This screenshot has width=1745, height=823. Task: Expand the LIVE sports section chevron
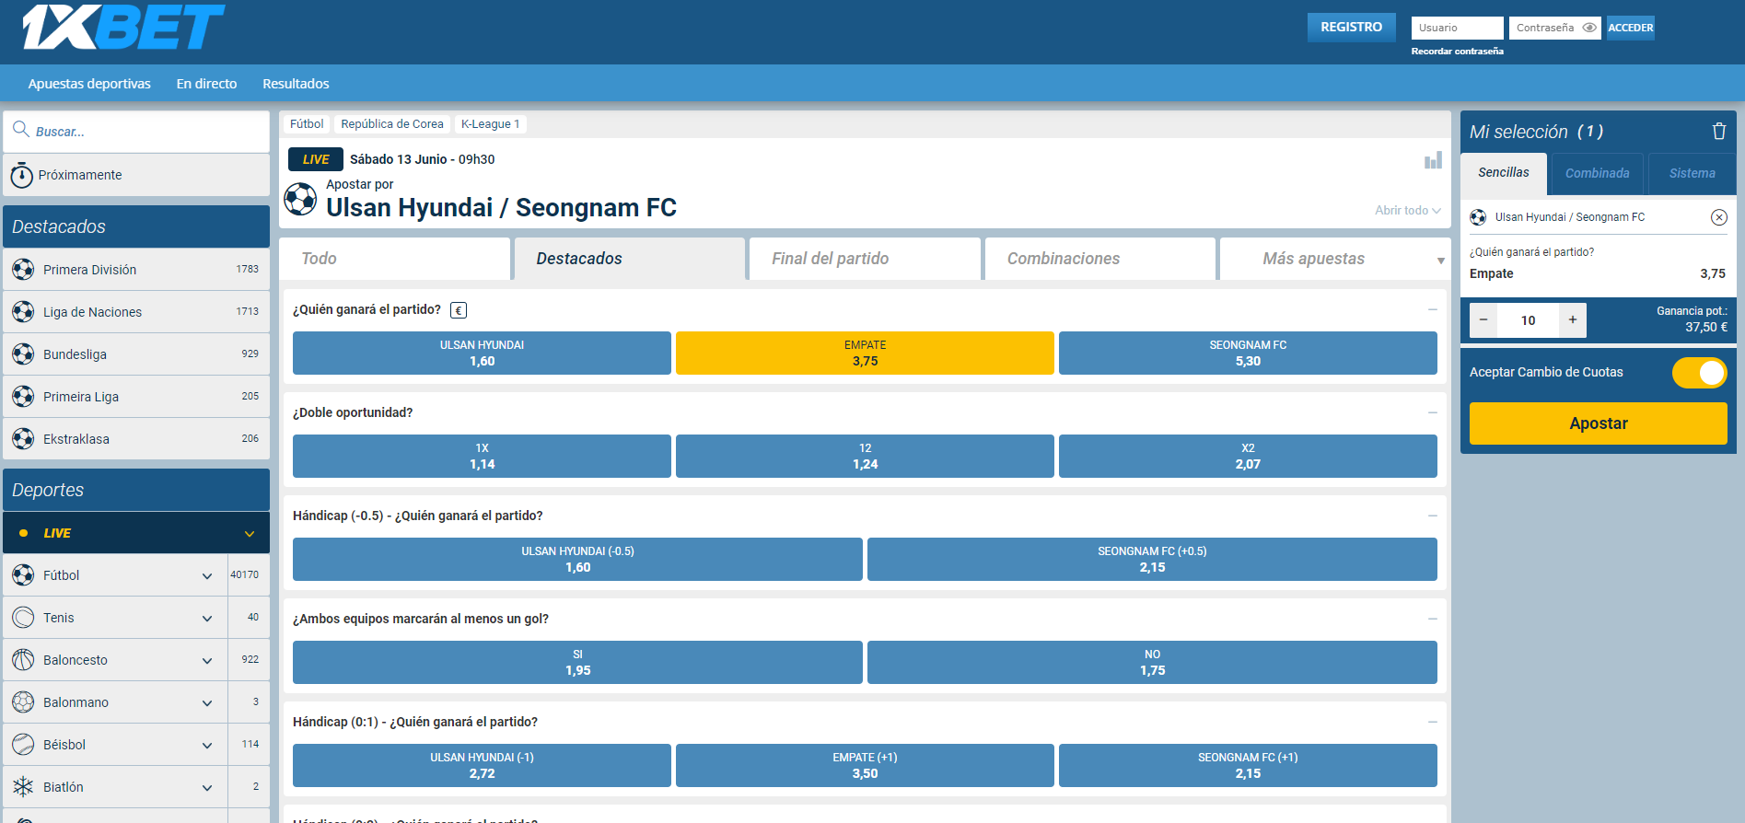click(250, 534)
